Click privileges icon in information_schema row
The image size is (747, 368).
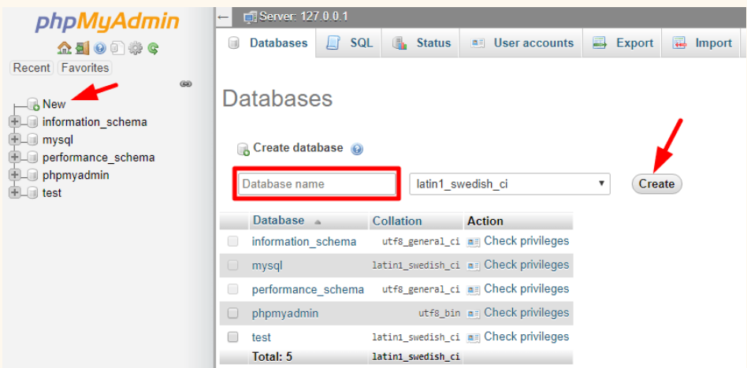pyautogui.click(x=473, y=242)
